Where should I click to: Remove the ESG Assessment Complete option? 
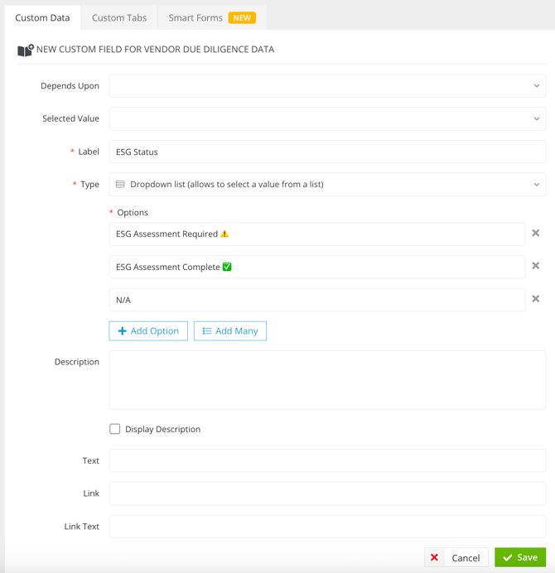click(536, 266)
